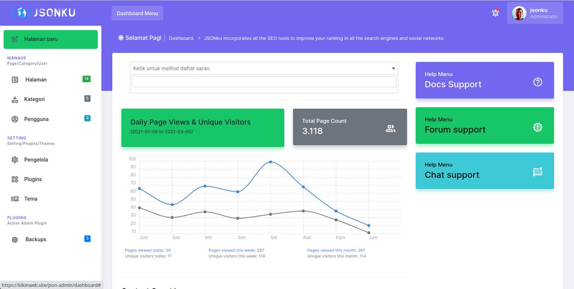Click the date range (2021-01-08 to 2021-03-05)
This screenshot has height=289, width=574.
[162, 131]
